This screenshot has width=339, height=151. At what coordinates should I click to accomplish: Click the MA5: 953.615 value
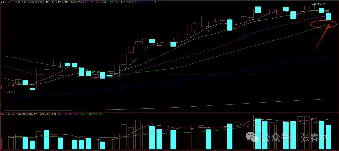(x=128, y=2)
